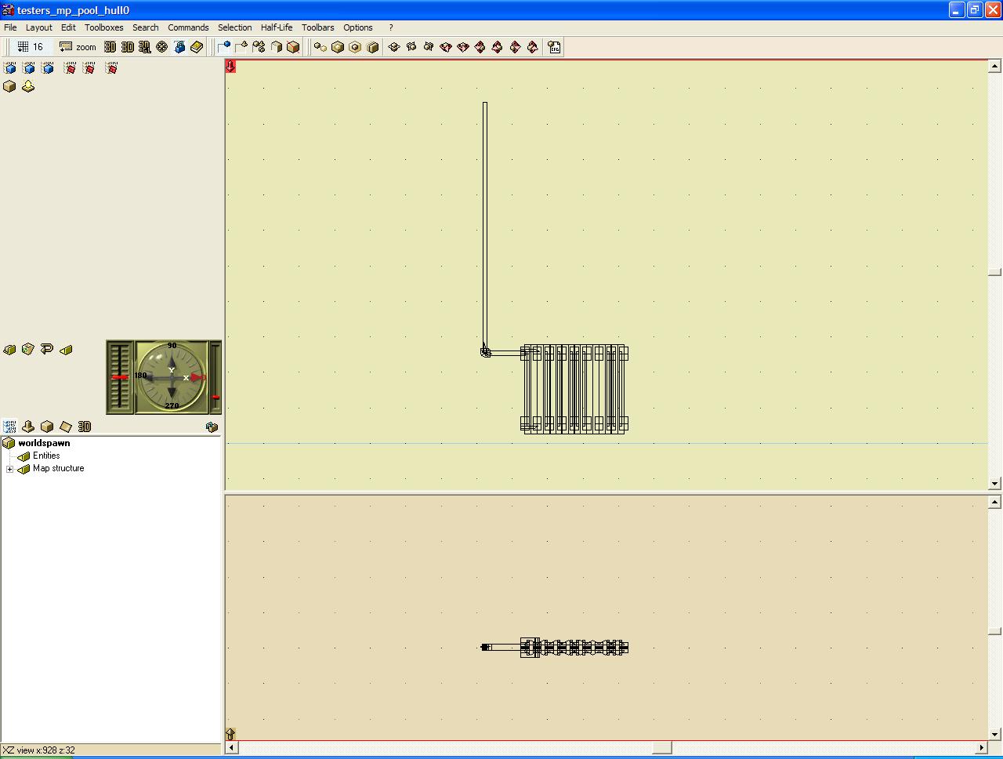The width and height of the screenshot is (1003, 759).
Task: Select the tree view tab icon
Action: point(9,427)
